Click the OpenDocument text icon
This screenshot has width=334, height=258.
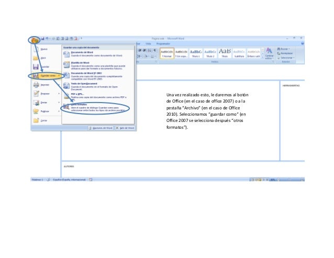point(66,86)
